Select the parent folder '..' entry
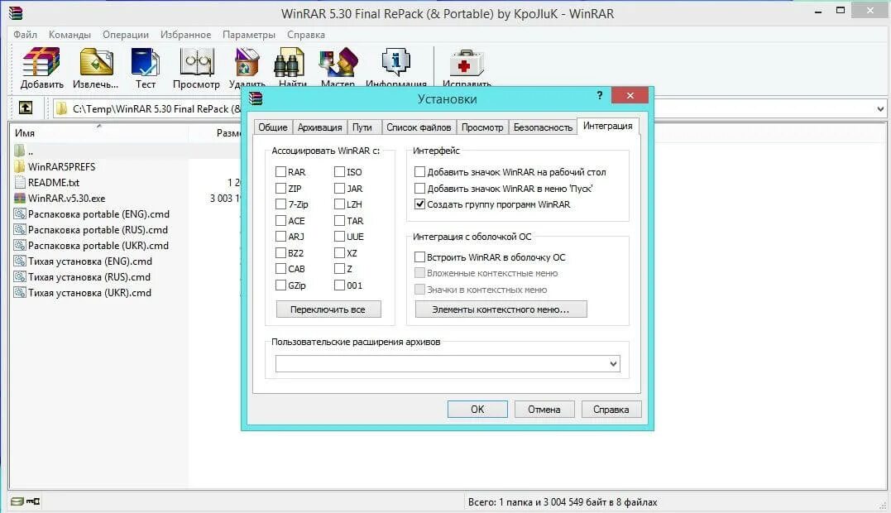This screenshot has height=513, width=891. 25,151
